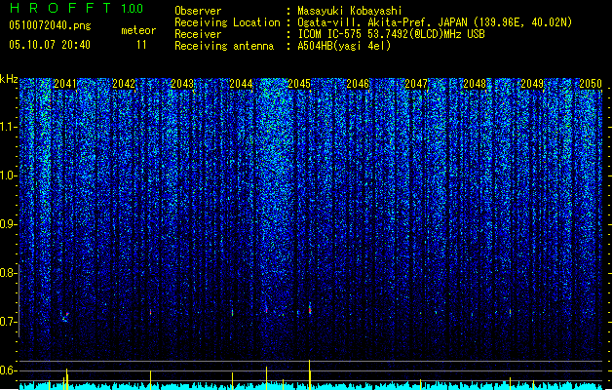Select the file name 0510072040.png
This screenshot has width=613, height=390.
point(50,25)
